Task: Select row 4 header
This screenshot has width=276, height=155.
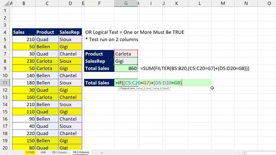Action: click(x=5, y=32)
